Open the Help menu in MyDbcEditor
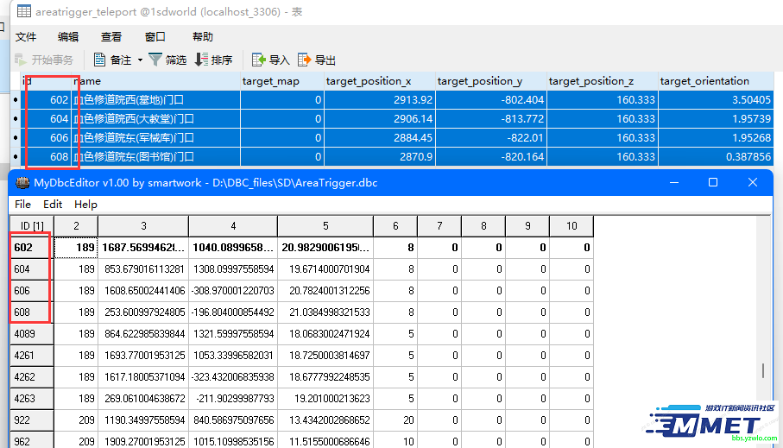 [x=85, y=205]
